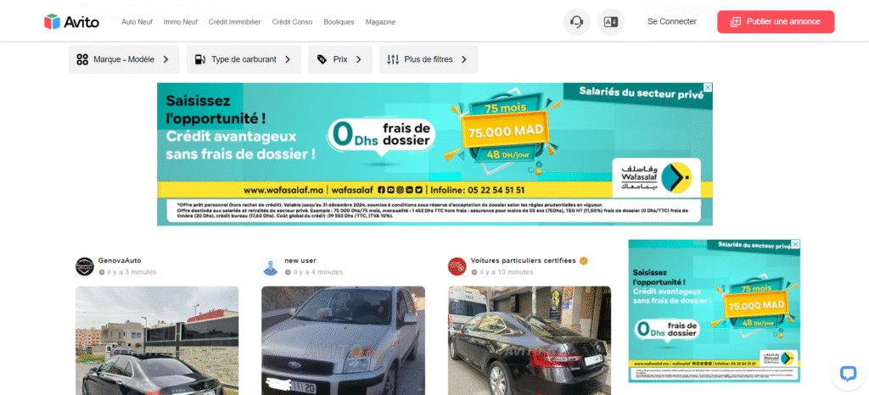
Task: Click the certified badge beside Voitures particuliers certifiées
Action: click(584, 260)
